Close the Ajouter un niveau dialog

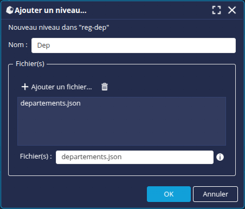[232, 10]
